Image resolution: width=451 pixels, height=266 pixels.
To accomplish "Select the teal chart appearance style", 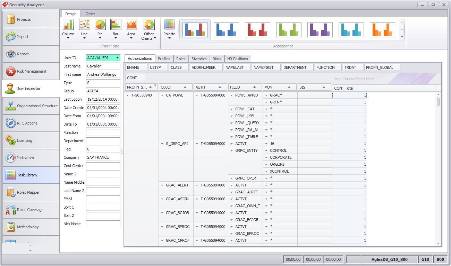I will [x=351, y=30].
